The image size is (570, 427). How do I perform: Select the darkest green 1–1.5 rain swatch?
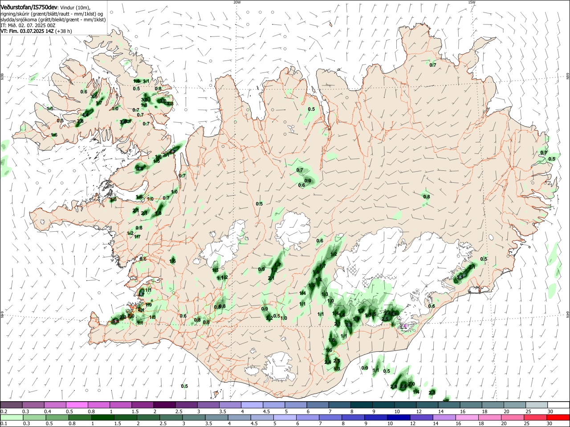click(x=103, y=417)
